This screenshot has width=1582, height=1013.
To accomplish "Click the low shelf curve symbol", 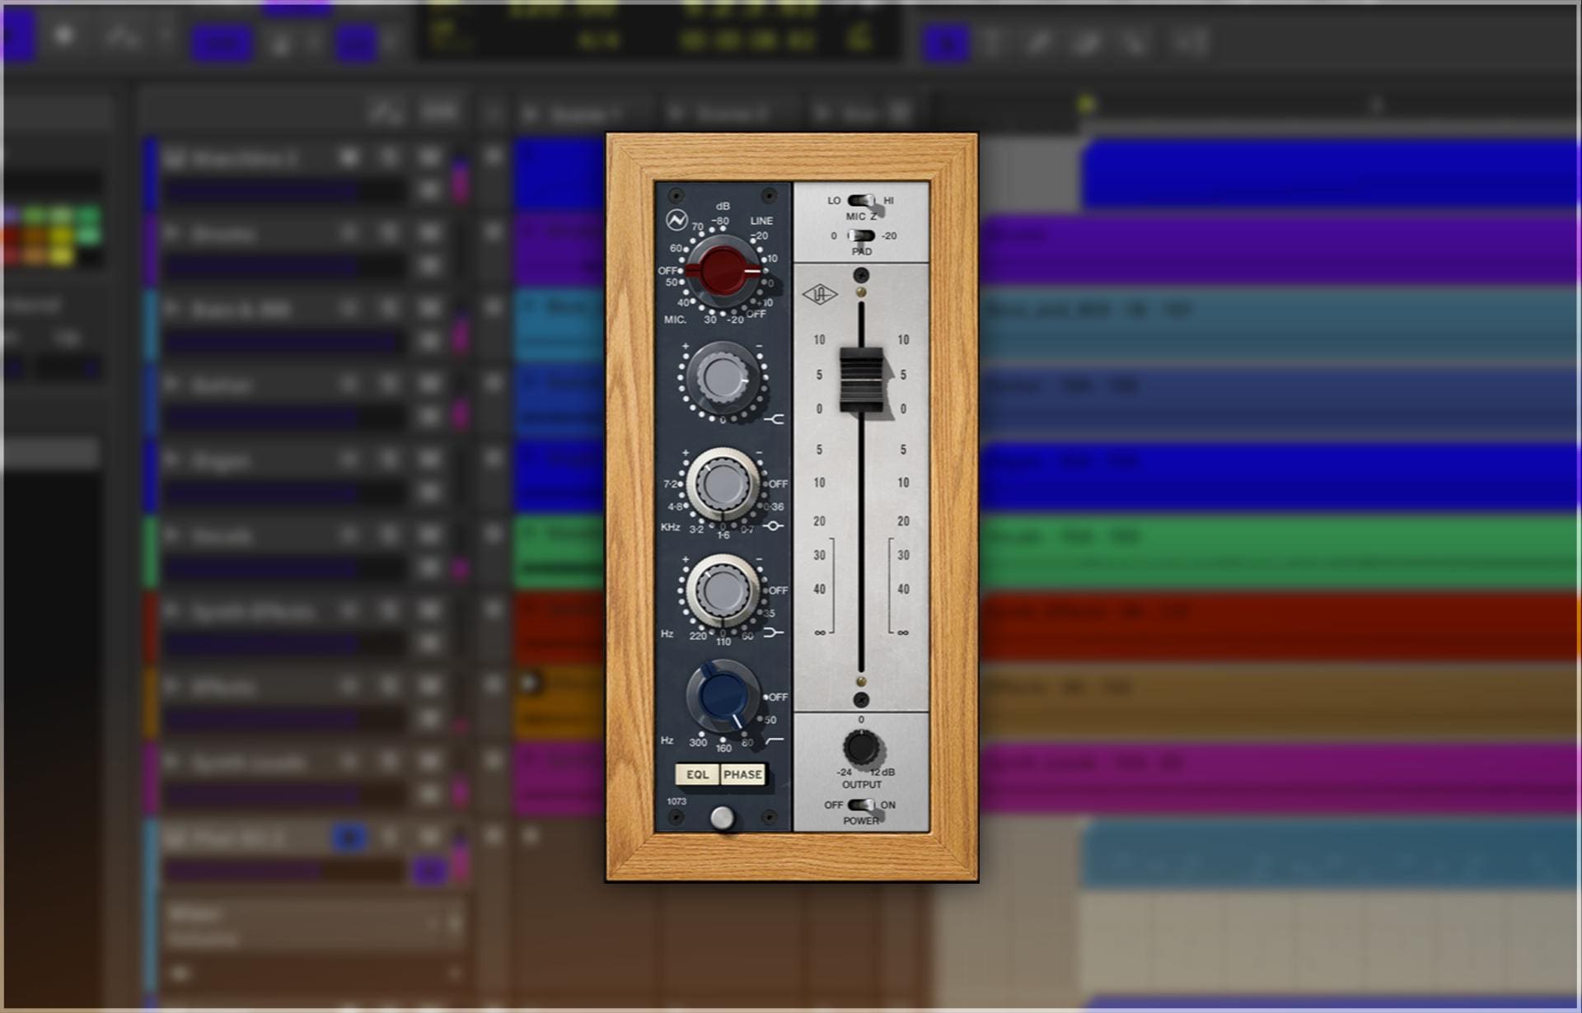I will point(774,633).
